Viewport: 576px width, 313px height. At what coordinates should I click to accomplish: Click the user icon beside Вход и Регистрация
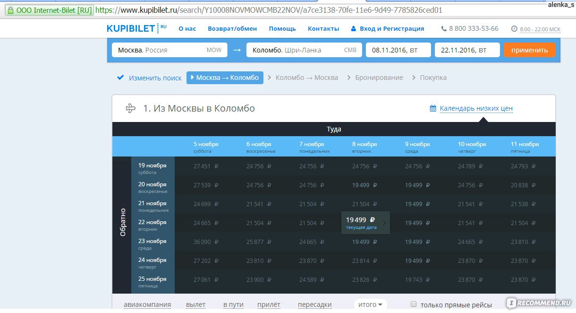coord(353,29)
